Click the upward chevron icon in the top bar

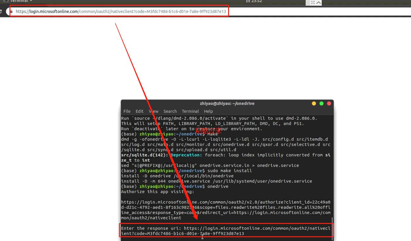319,3
